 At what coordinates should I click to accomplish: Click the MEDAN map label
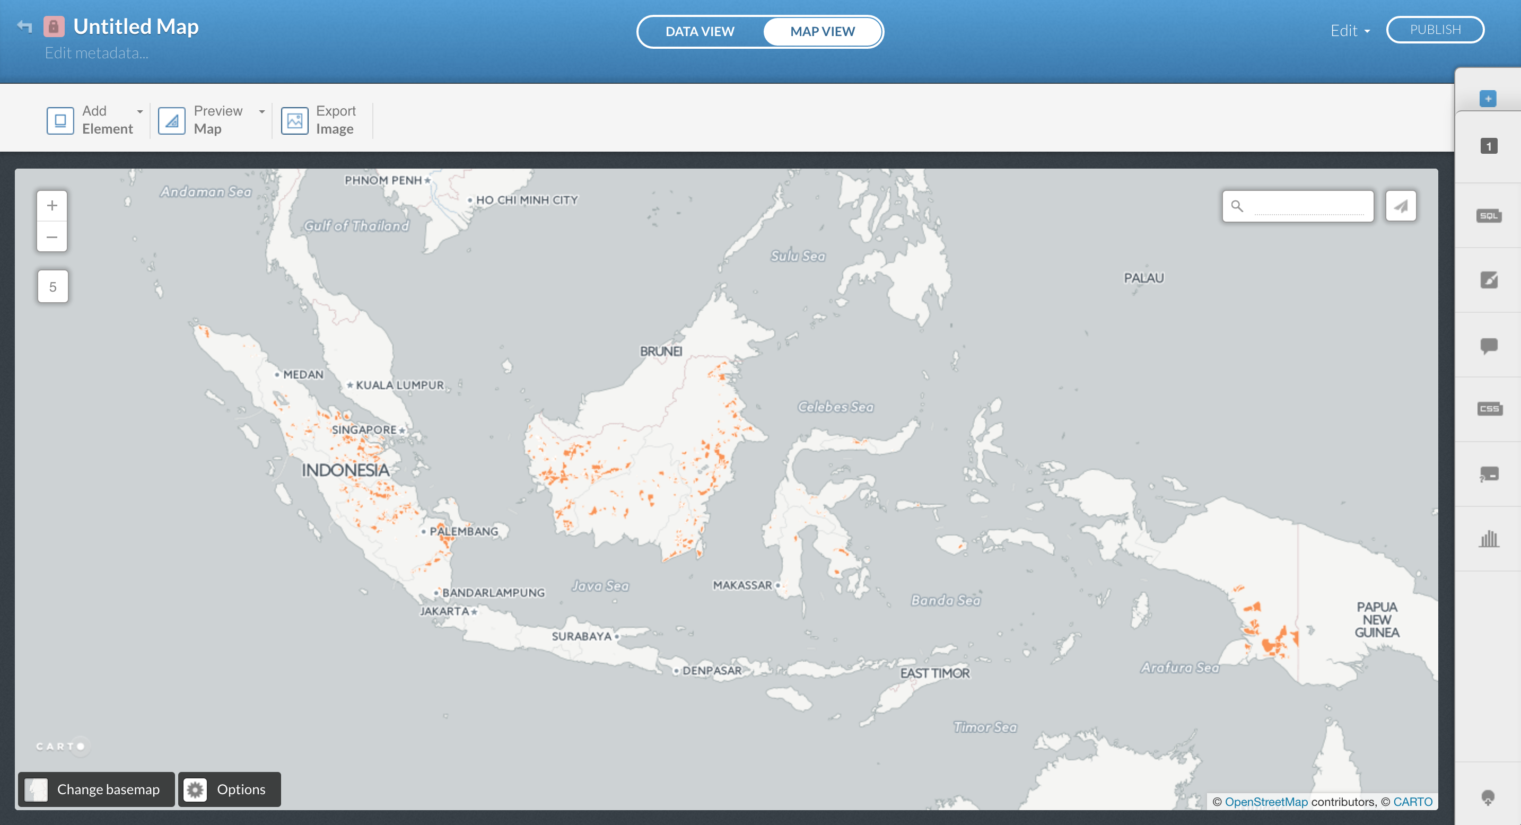click(303, 374)
